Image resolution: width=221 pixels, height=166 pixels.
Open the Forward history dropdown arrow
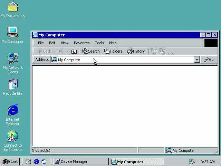pyautogui.click(x=68, y=51)
